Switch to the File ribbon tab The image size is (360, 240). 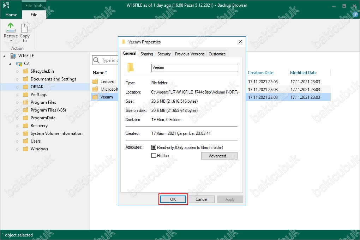click(34, 15)
